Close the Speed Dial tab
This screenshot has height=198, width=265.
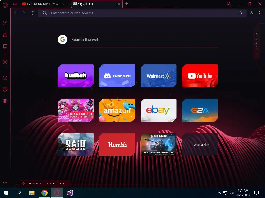pyautogui.click(x=119, y=4)
